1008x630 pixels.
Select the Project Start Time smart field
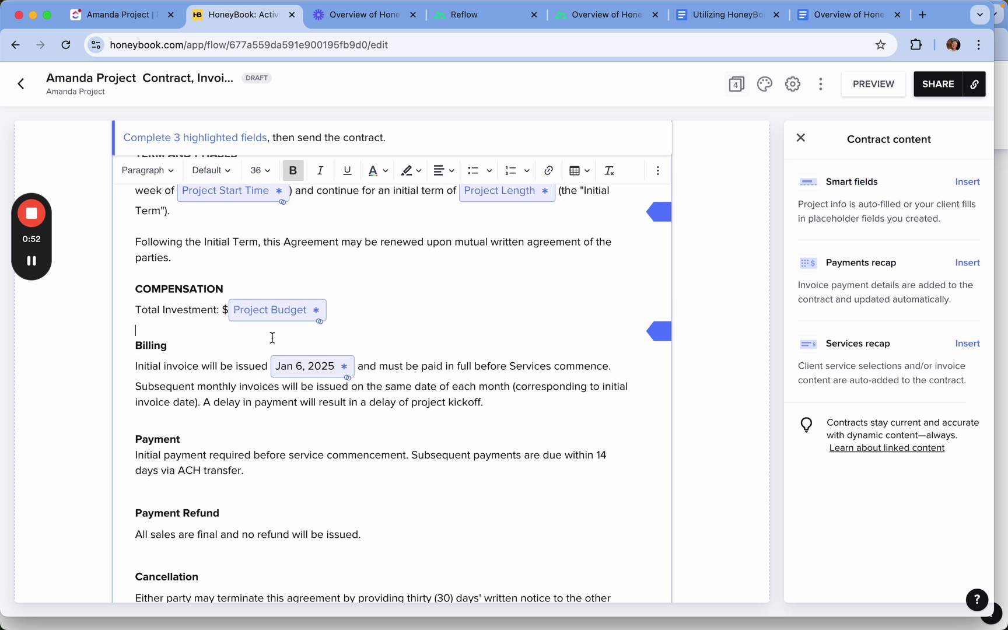pos(233,191)
